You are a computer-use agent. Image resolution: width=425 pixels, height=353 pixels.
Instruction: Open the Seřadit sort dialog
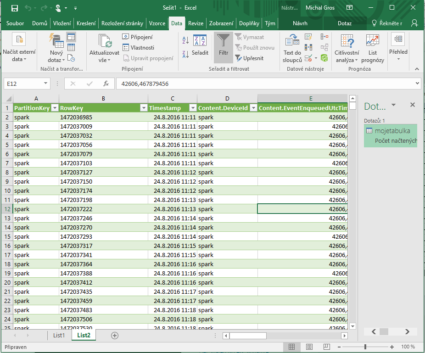click(x=200, y=46)
